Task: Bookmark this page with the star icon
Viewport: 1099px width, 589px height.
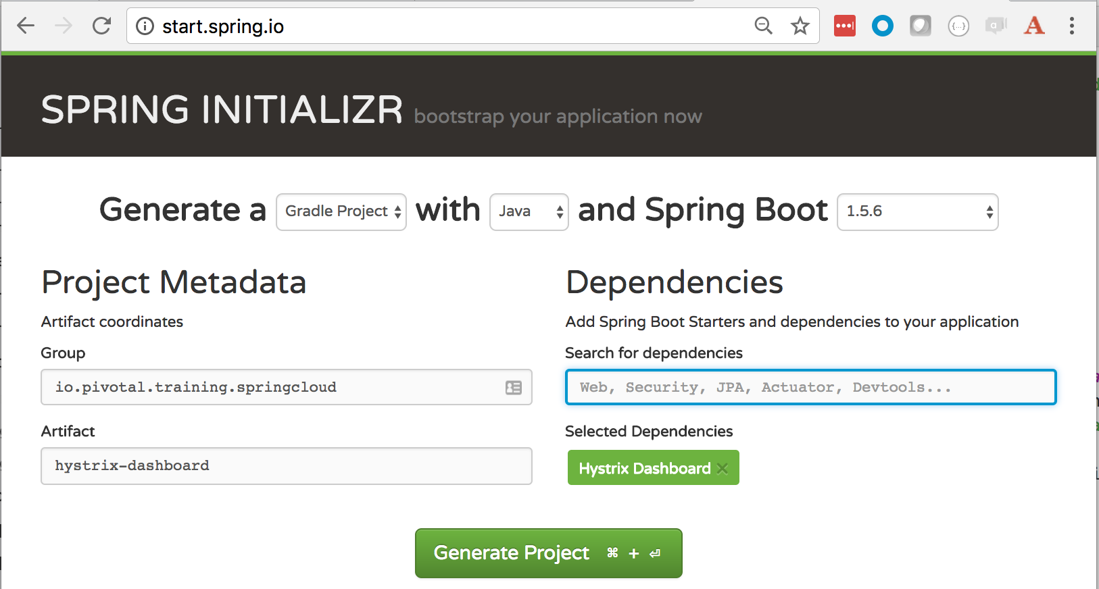Action: [800, 26]
